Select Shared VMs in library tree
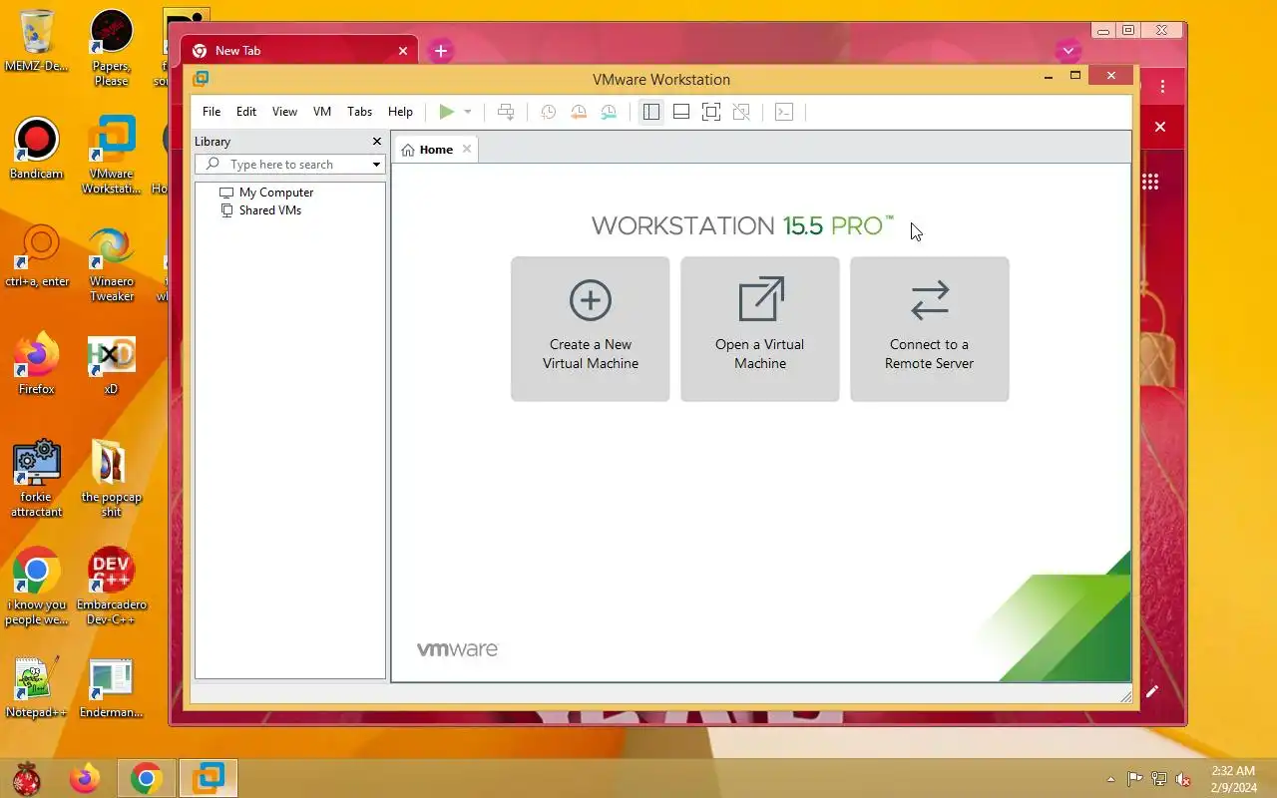The width and height of the screenshot is (1277, 798). coord(269,210)
